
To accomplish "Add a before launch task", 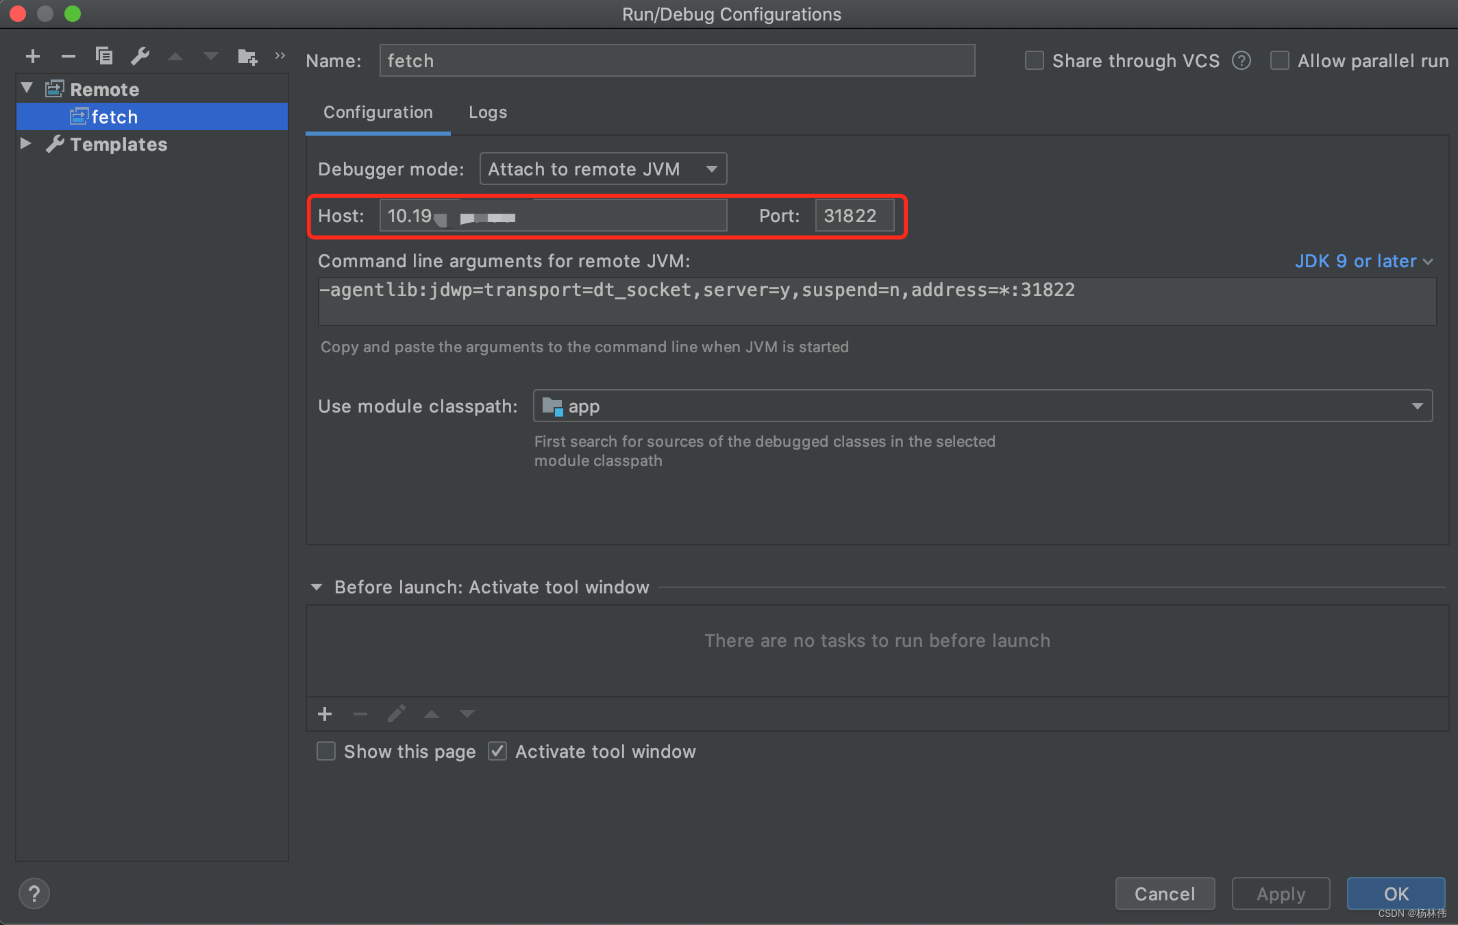I will (325, 714).
